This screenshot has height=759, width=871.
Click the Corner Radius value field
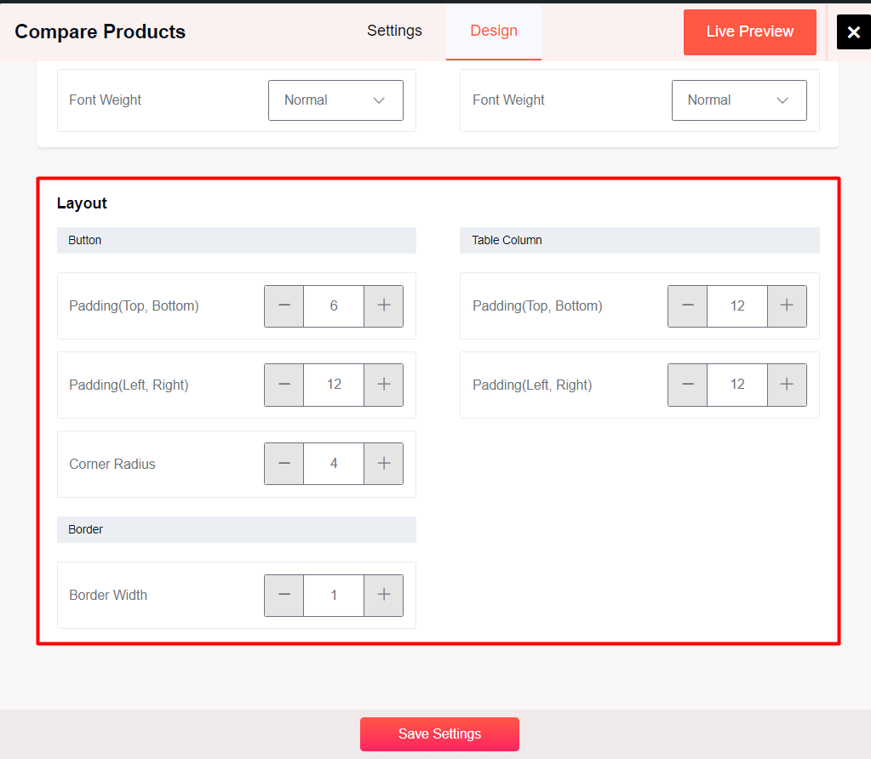(333, 464)
